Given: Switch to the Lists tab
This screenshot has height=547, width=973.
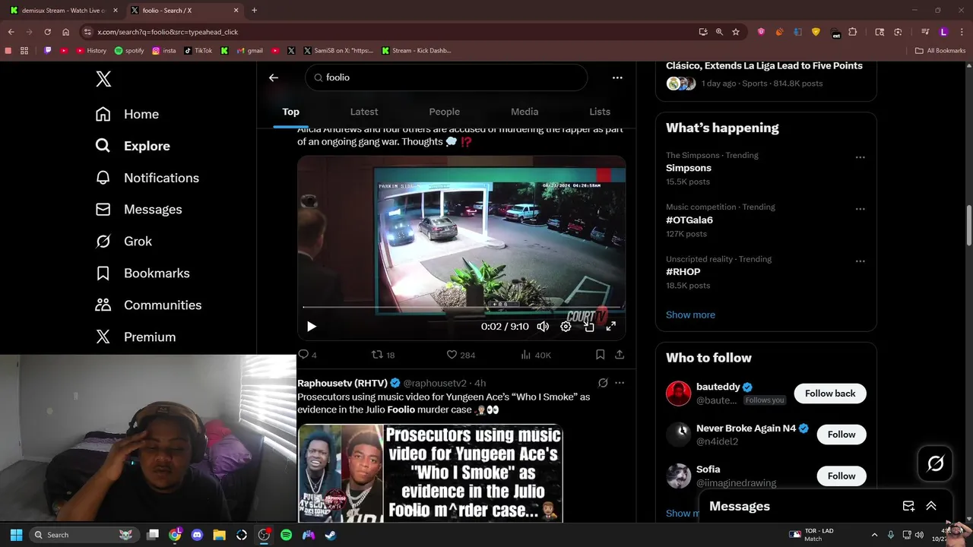Looking at the screenshot, I should point(600,112).
